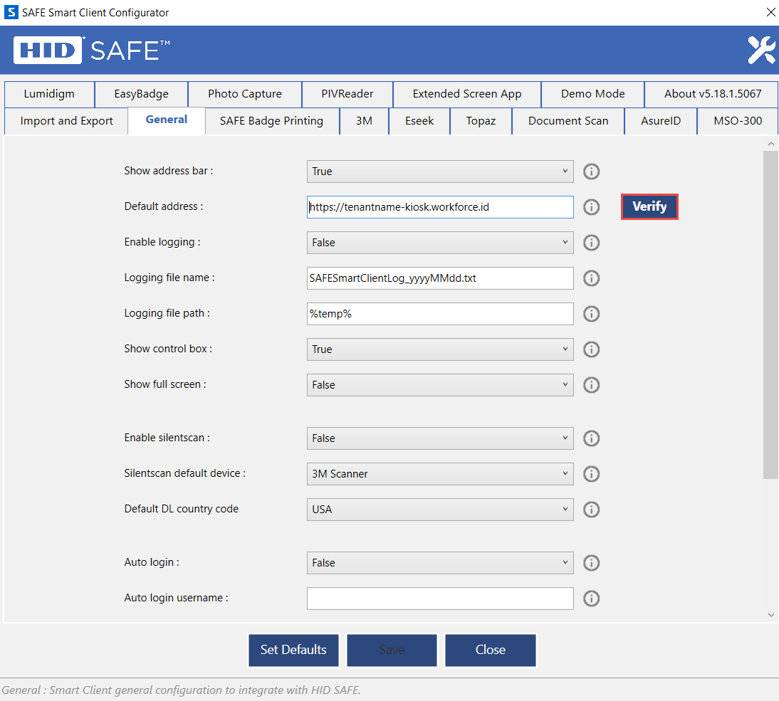779x701 pixels.
Task: Click the vertical scrollbar thumb
Action: [x=770, y=315]
